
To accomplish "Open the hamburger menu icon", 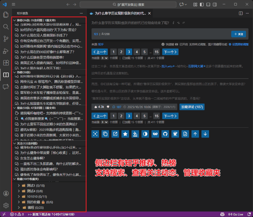I will tap(13, 4).
